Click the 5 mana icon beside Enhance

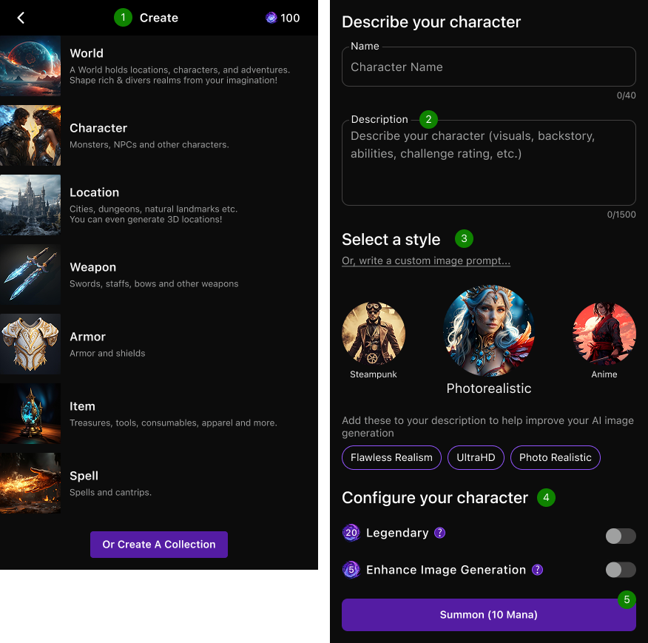351,570
